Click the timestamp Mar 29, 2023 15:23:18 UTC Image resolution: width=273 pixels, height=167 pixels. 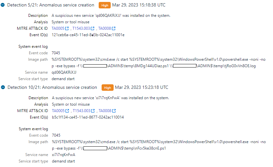click(x=142, y=87)
